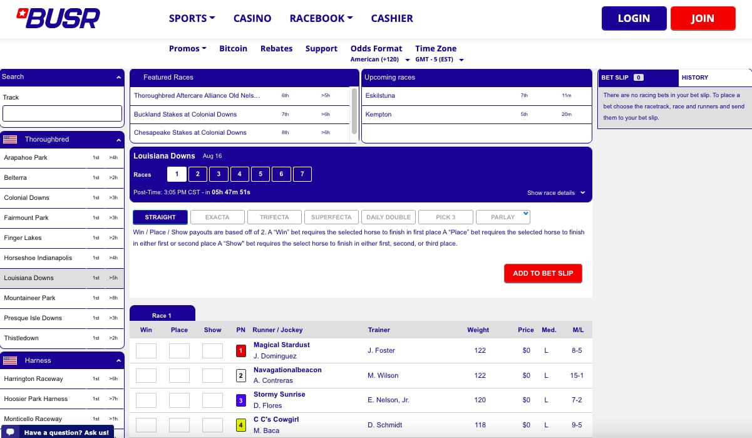Check Show box for Navagationalbeacon
752x438 pixels.
[212, 375]
